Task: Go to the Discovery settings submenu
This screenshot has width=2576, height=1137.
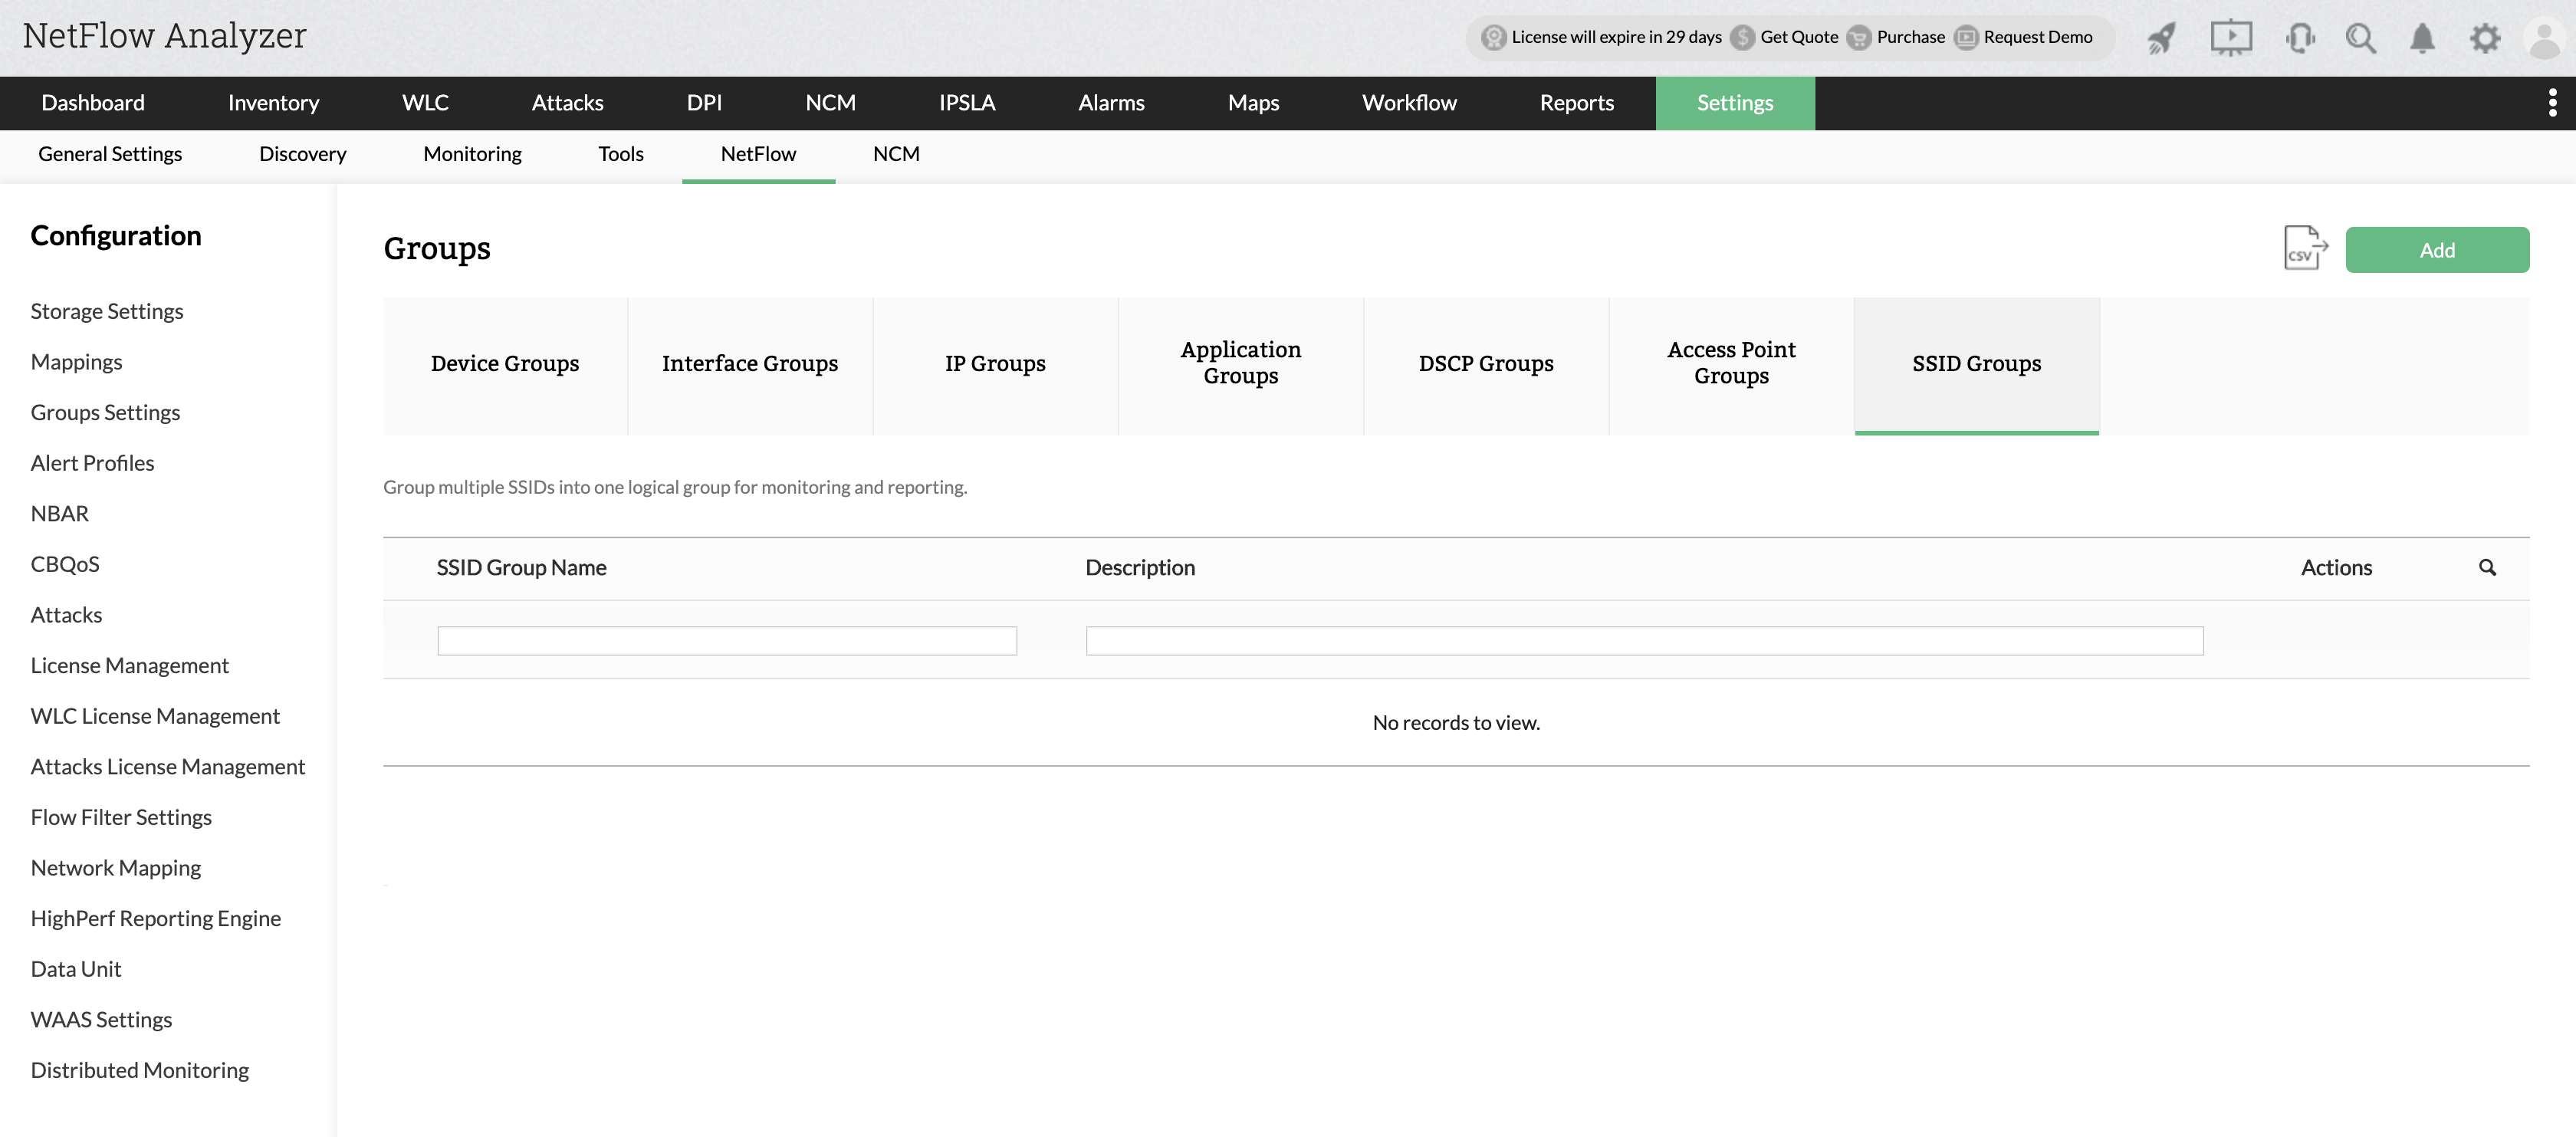Action: coord(302,154)
